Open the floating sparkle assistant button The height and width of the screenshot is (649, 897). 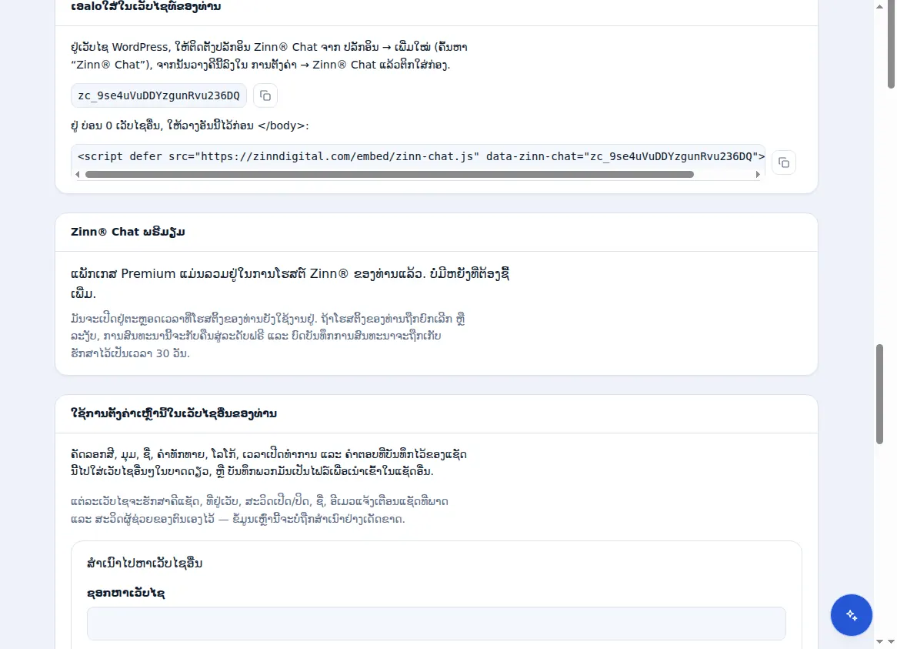click(851, 614)
